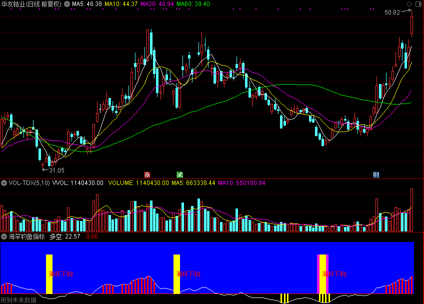Select the MA60: 39.40 label
Screen dimensions: 424x304
point(193,4)
